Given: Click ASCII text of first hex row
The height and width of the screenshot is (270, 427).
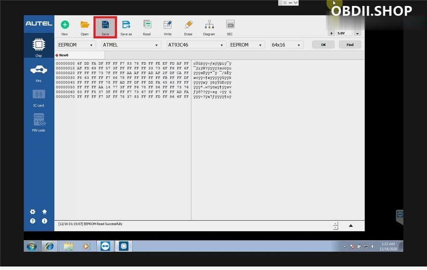Looking at the screenshot, I should pyautogui.click(x=212, y=64).
